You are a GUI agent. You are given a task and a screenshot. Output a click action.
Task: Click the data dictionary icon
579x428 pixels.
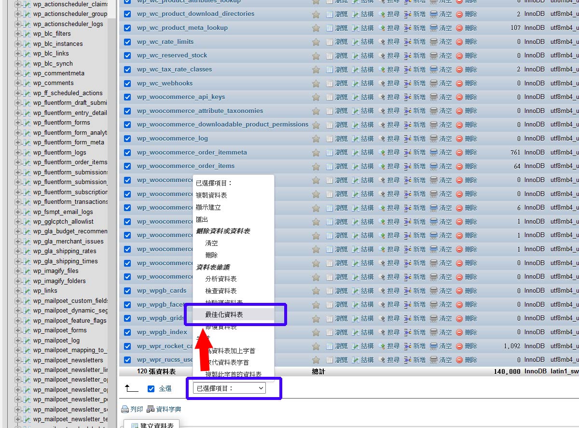pyautogui.click(x=151, y=409)
